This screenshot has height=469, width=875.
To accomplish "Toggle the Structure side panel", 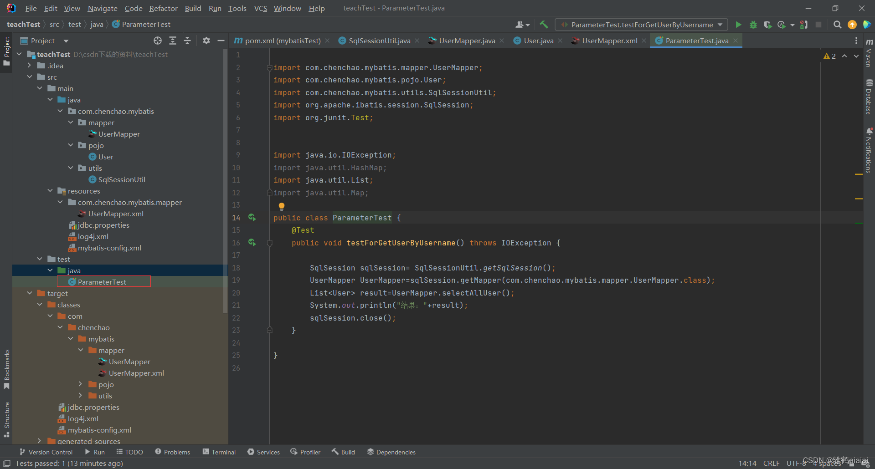I will click(6, 419).
